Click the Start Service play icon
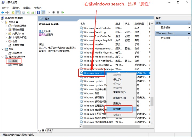The height and width of the screenshot is (137, 192). [49, 13]
